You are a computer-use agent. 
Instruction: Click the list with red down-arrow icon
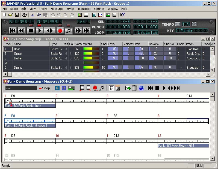point(89,88)
